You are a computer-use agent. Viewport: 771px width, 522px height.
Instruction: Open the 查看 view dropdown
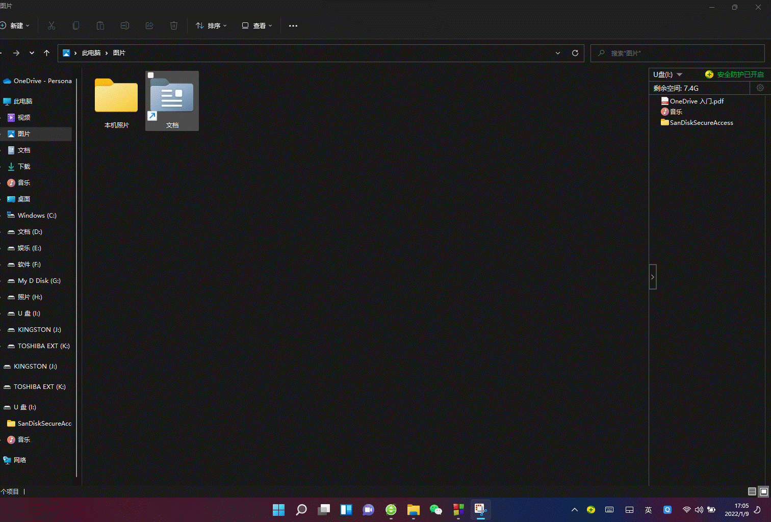coord(257,25)
